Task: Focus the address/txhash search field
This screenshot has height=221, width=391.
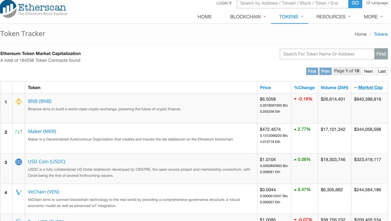Action: (x=293, y=3)
